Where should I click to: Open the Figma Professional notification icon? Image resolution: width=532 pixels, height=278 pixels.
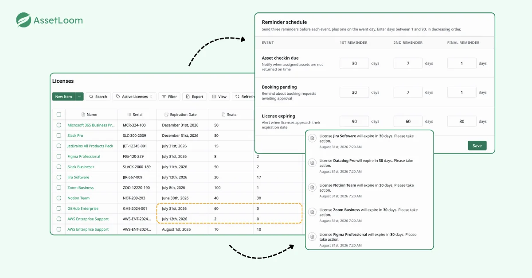pos(312,237)
